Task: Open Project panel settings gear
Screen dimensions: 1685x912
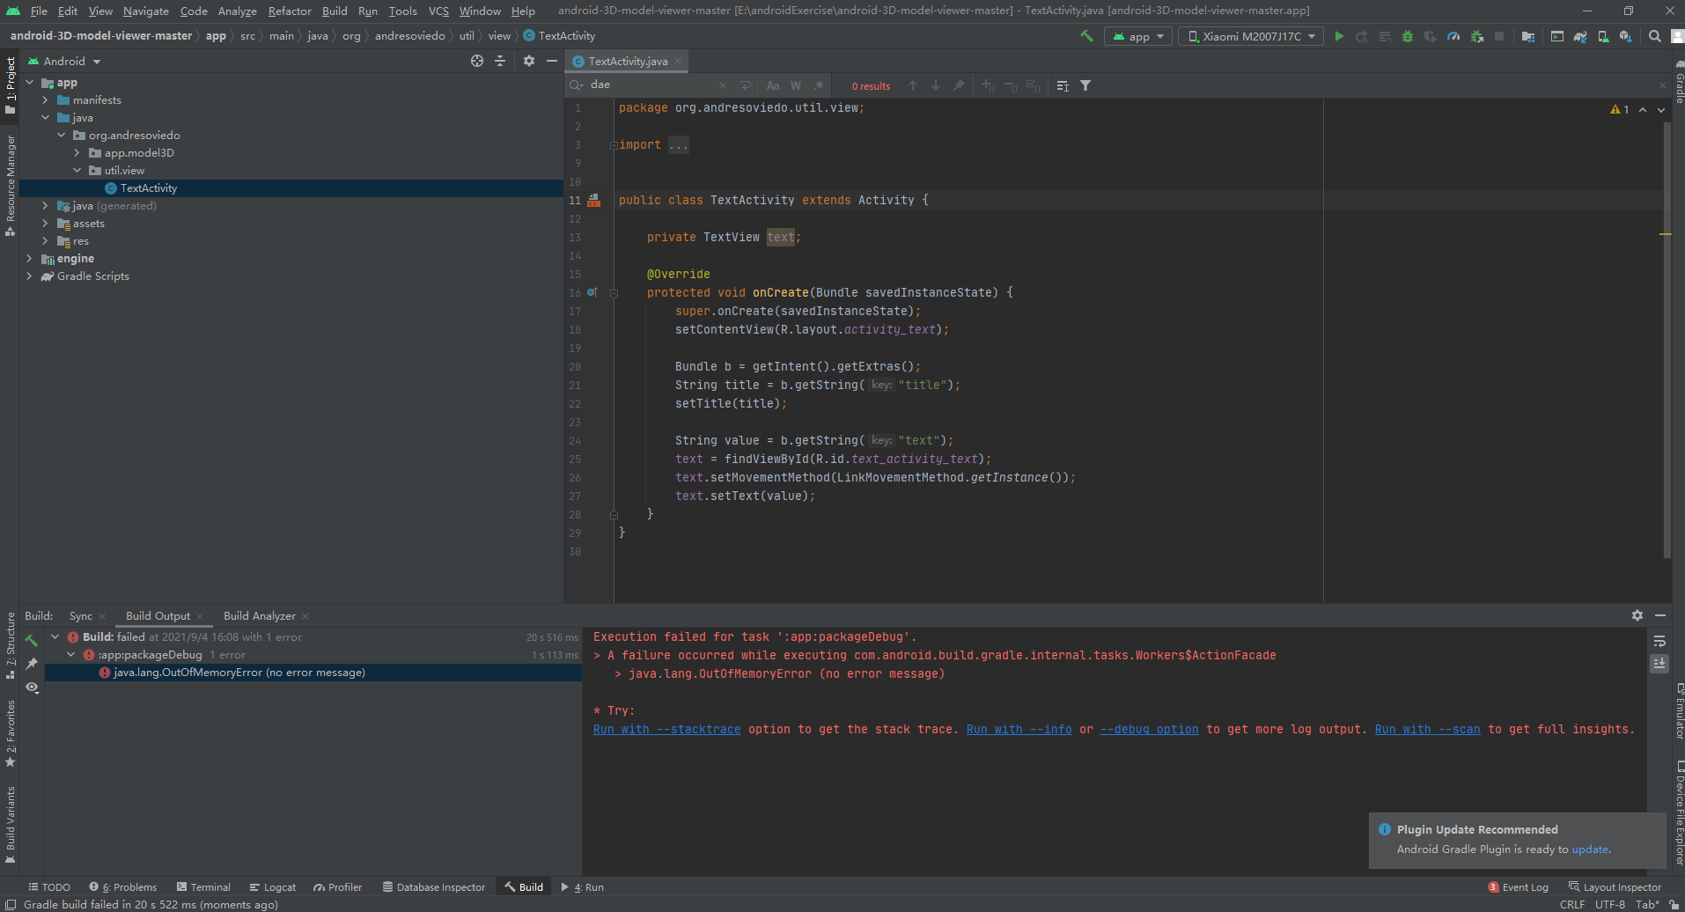Action: [x=528, y=61]
